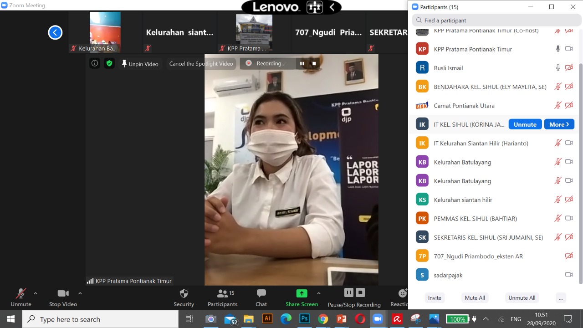Click the green Share Screen icon
This screenshot has width=583, height=328.
click(x=302, y=293)
